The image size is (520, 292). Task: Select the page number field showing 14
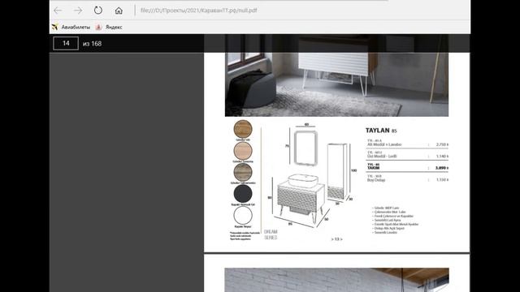[x=66, y=43]
